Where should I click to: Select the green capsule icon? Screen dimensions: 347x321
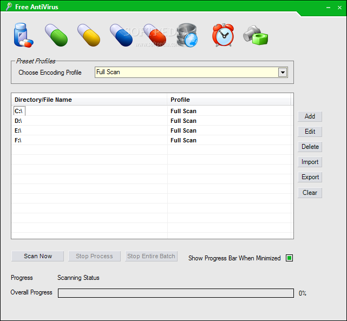[56, 35]
